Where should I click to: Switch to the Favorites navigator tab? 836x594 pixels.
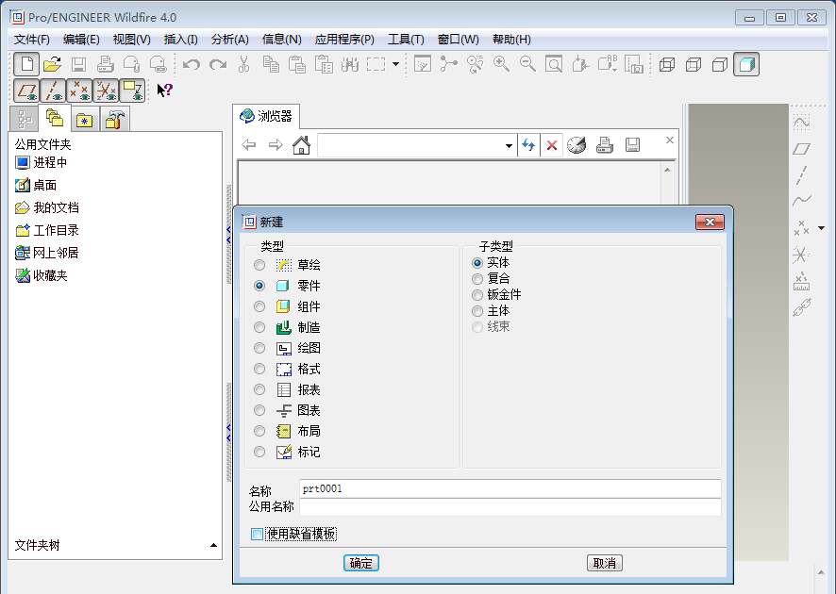(84, 121)
